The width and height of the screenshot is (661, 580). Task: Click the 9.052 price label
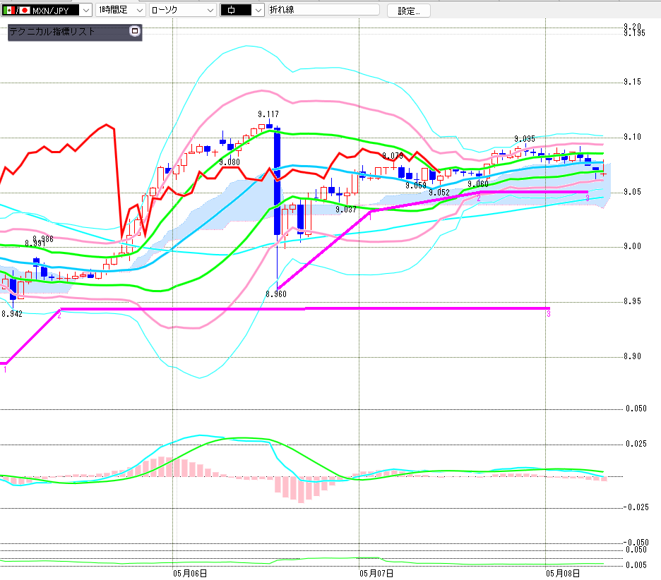pyautogui.click(x=439, y=193)
